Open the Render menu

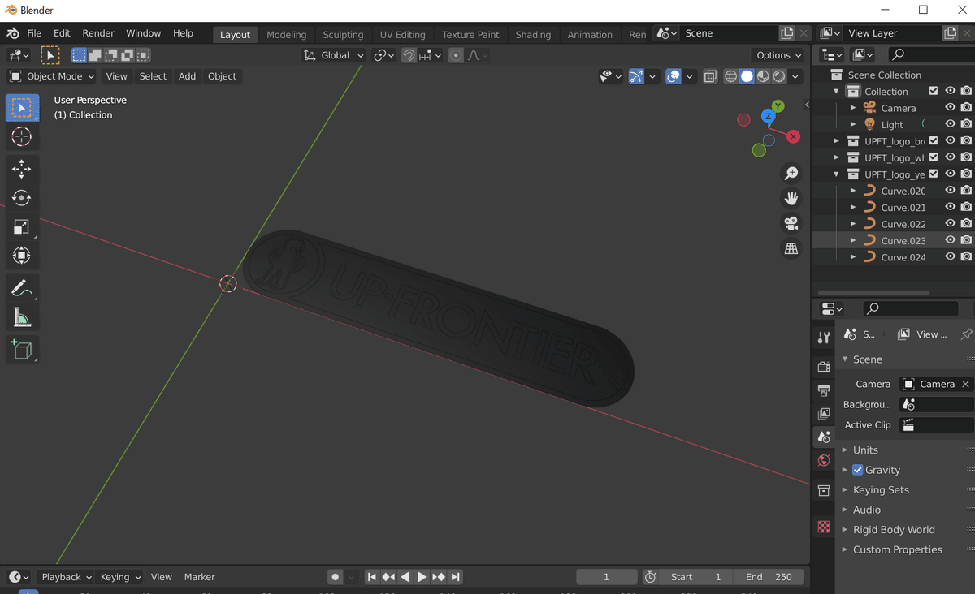[x=98, y=33]
